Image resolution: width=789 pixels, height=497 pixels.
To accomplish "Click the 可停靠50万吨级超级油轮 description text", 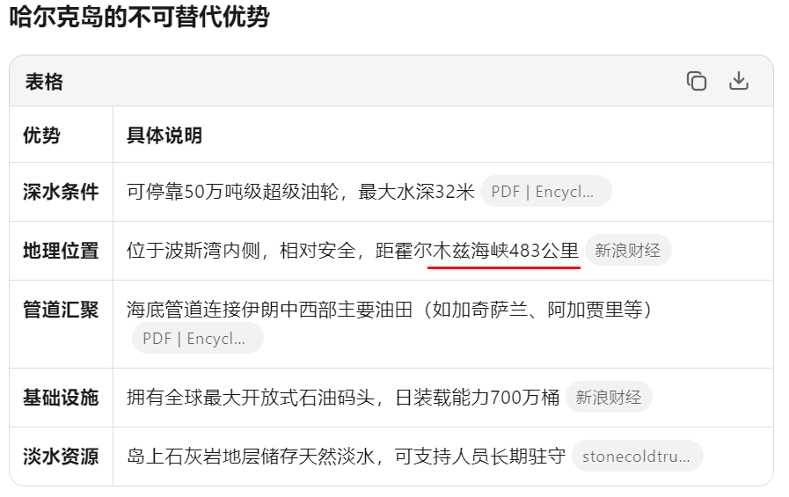I will coord(232,192).
